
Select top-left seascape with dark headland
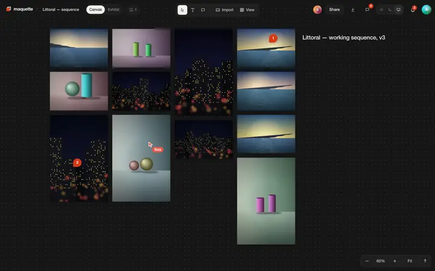click(x=79, y=48)
